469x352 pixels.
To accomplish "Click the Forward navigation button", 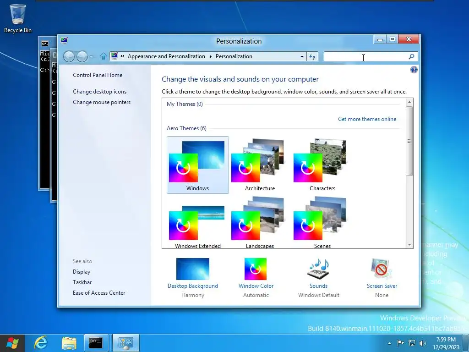I will (x=82, y=56).
